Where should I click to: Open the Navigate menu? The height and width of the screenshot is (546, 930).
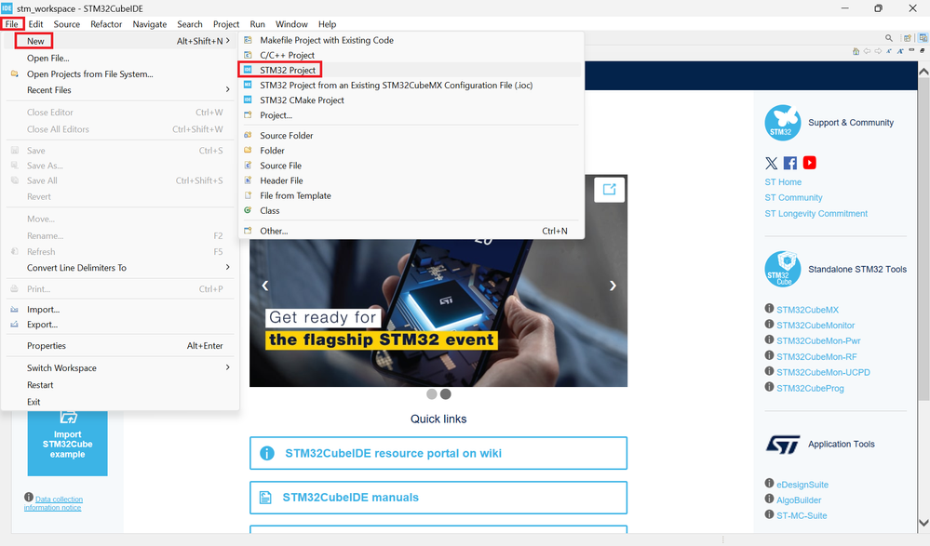[x=150, y=24]
